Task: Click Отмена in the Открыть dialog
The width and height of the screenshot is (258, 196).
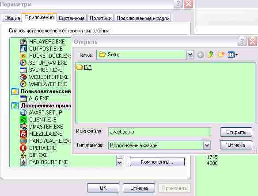Action: click(x=236, y=145)
